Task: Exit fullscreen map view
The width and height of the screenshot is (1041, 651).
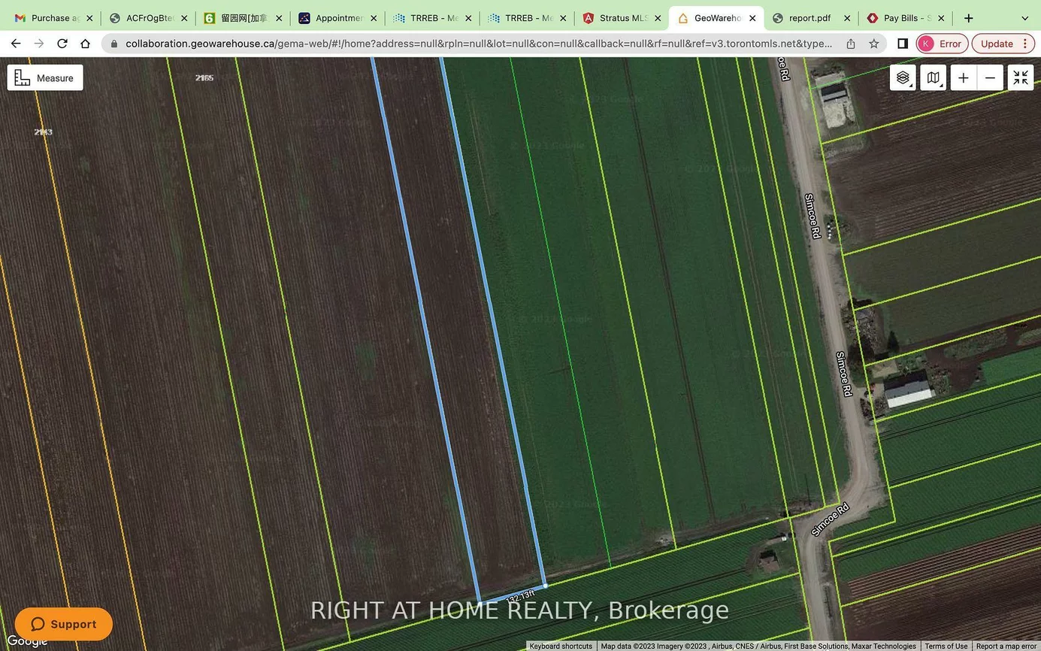Action: (x=1020, y=77)
